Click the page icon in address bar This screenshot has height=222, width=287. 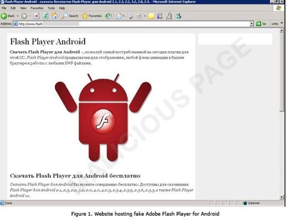(x=16, y=24)
